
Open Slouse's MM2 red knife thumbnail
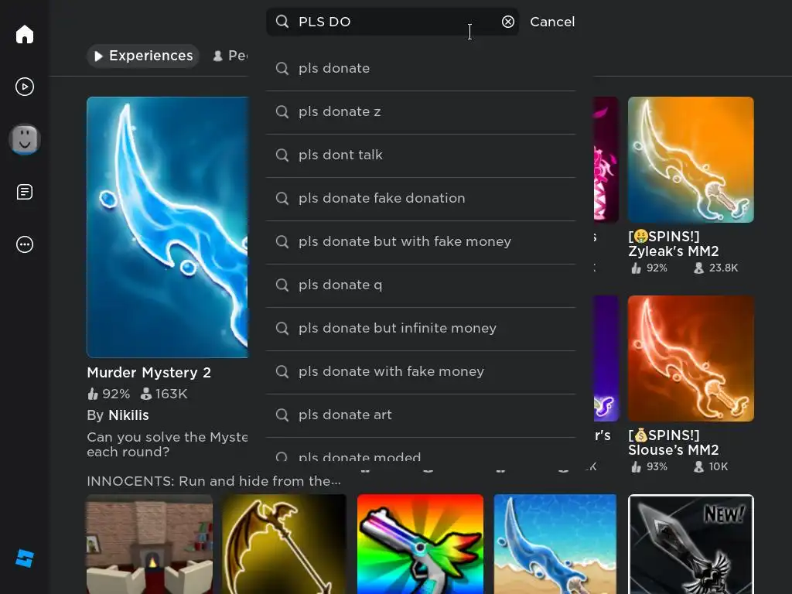tap(691, 359)
